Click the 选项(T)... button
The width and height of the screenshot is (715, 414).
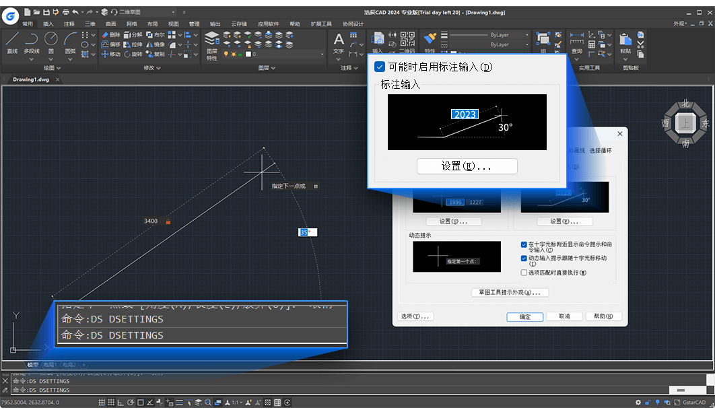415,316
